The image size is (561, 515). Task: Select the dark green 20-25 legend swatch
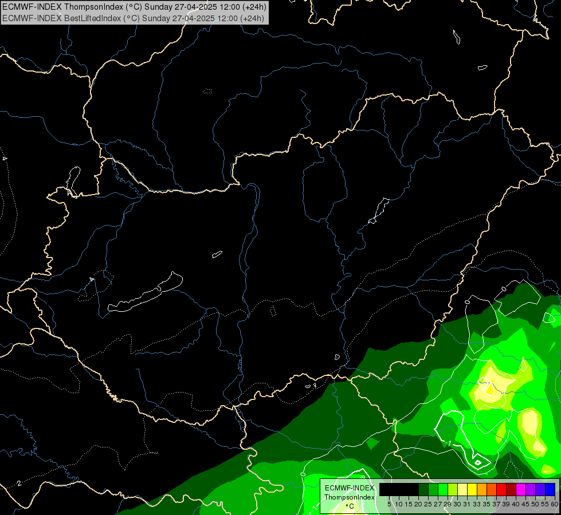coord(423,489)
